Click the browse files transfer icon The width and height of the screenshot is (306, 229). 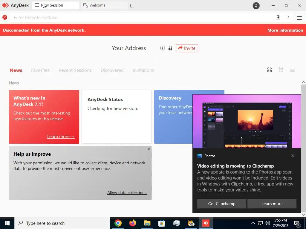point(278,17)
